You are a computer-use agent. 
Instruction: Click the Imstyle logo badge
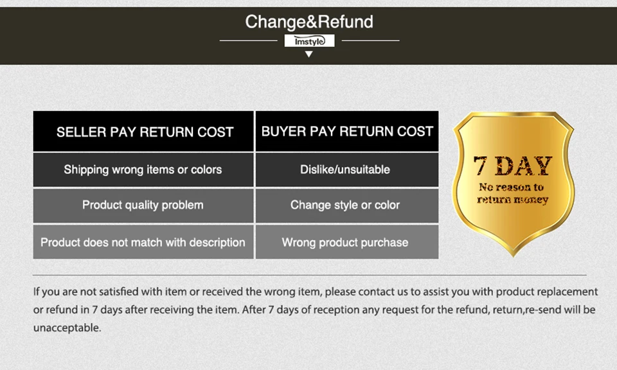309,40
